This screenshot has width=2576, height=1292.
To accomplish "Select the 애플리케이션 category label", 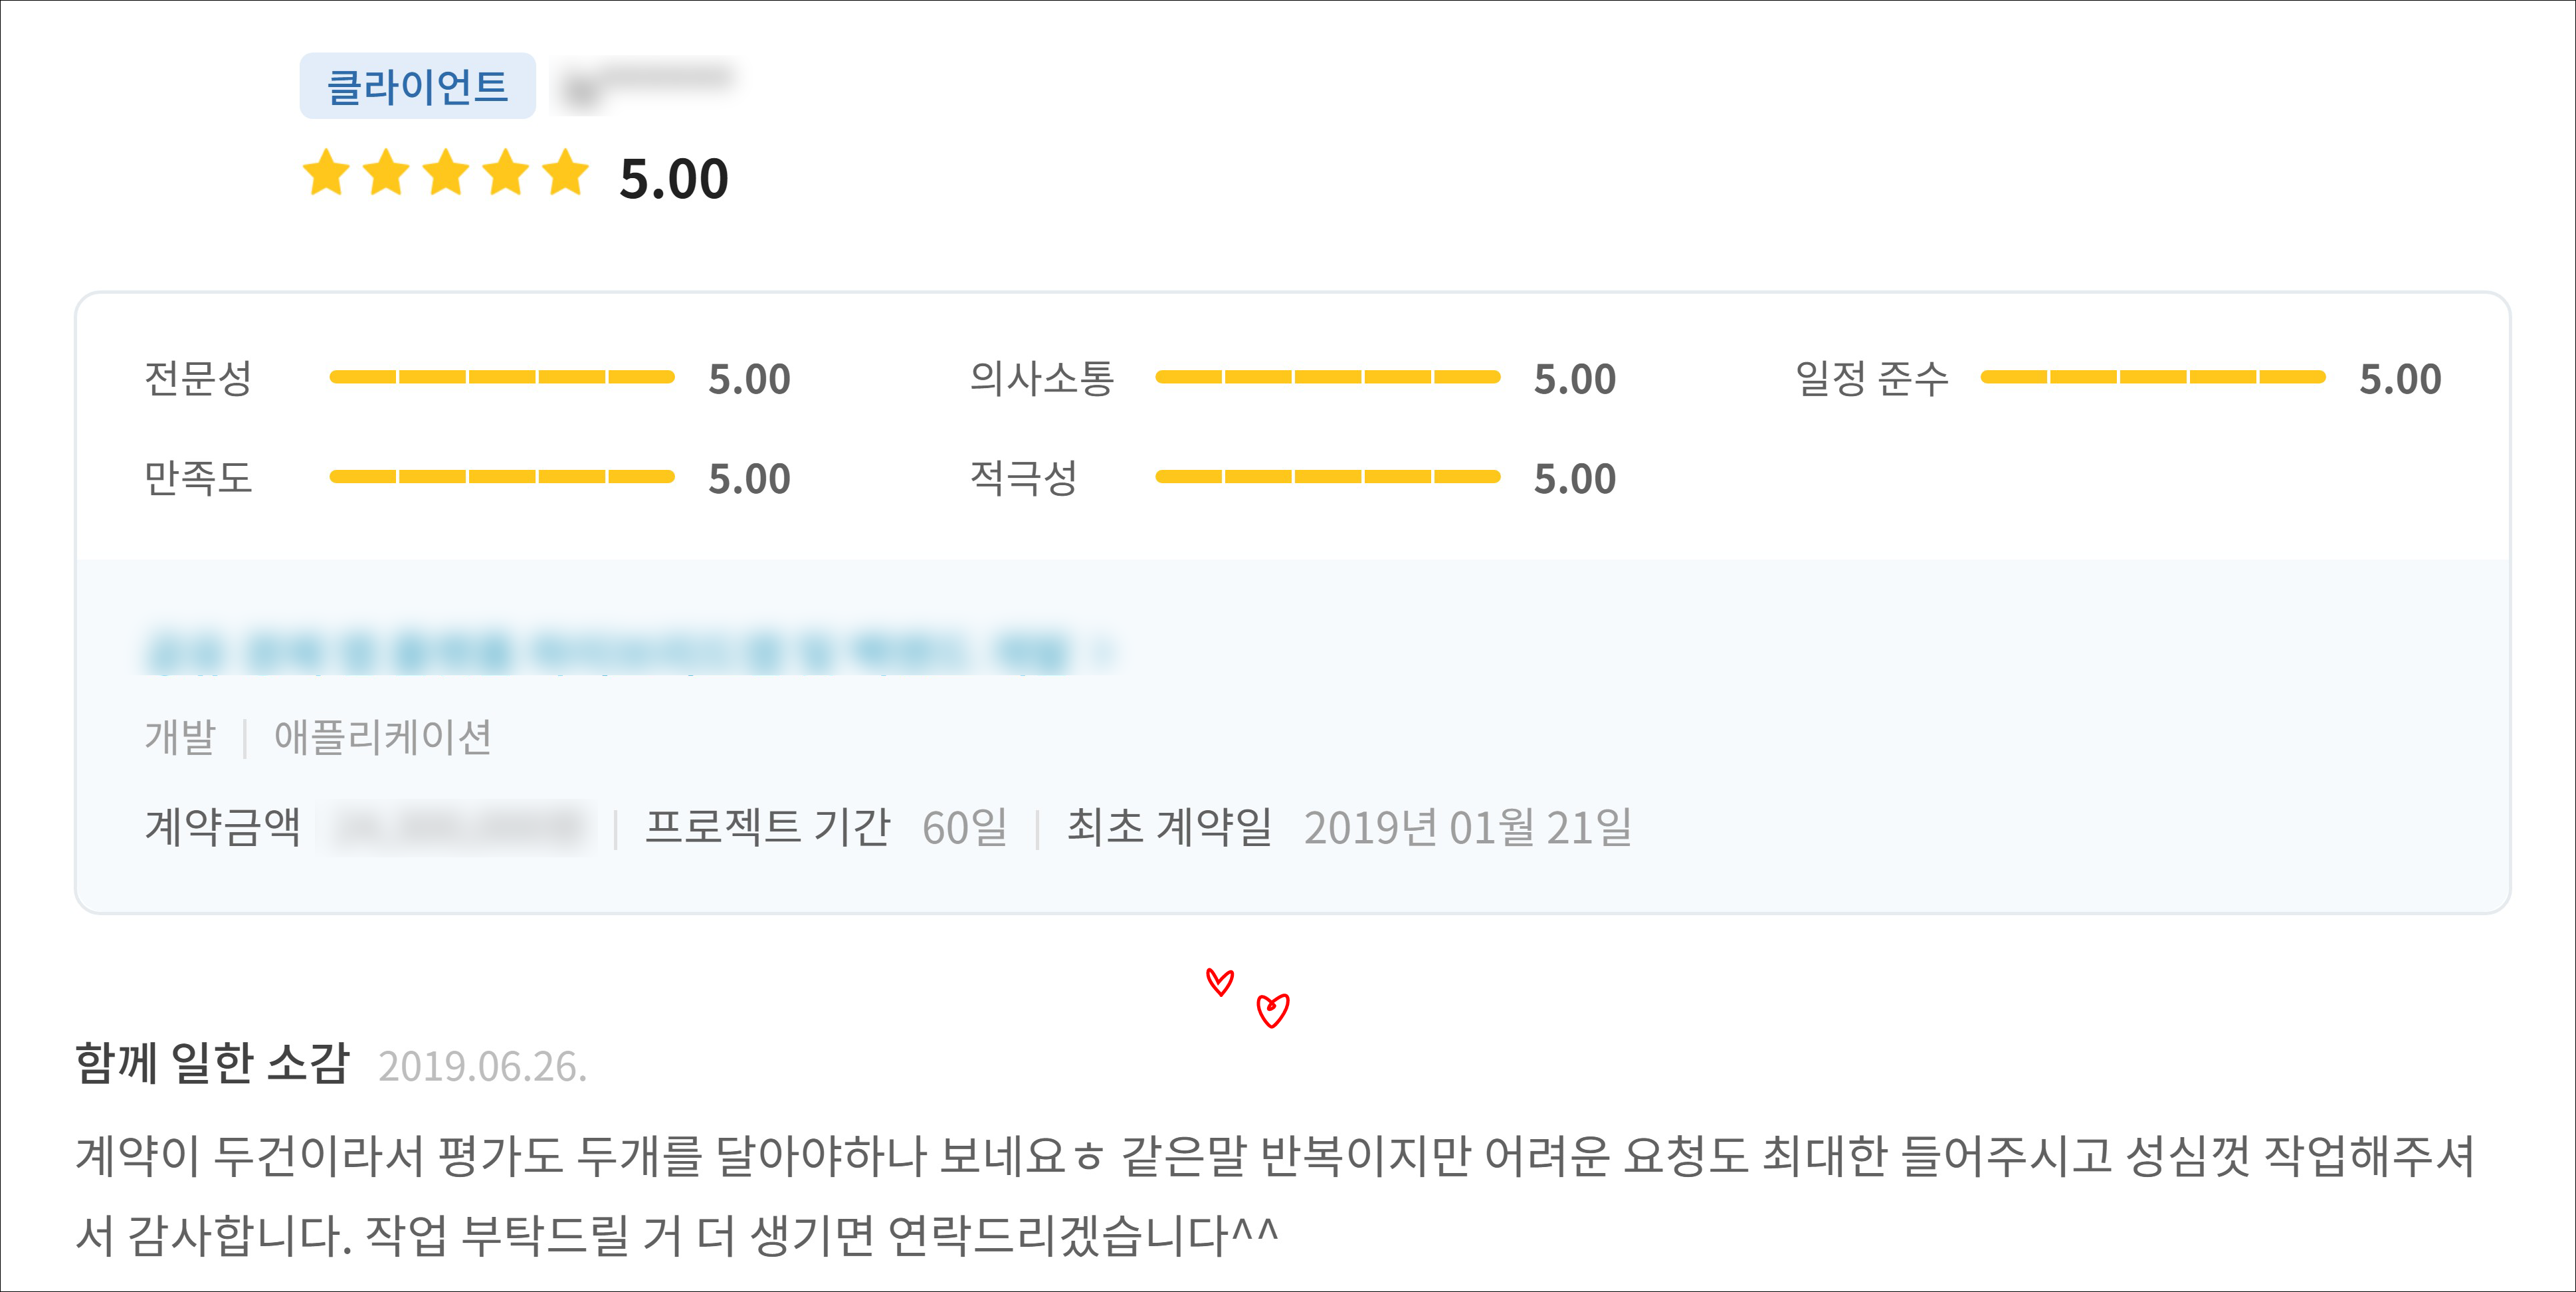I will coord(382,737).
